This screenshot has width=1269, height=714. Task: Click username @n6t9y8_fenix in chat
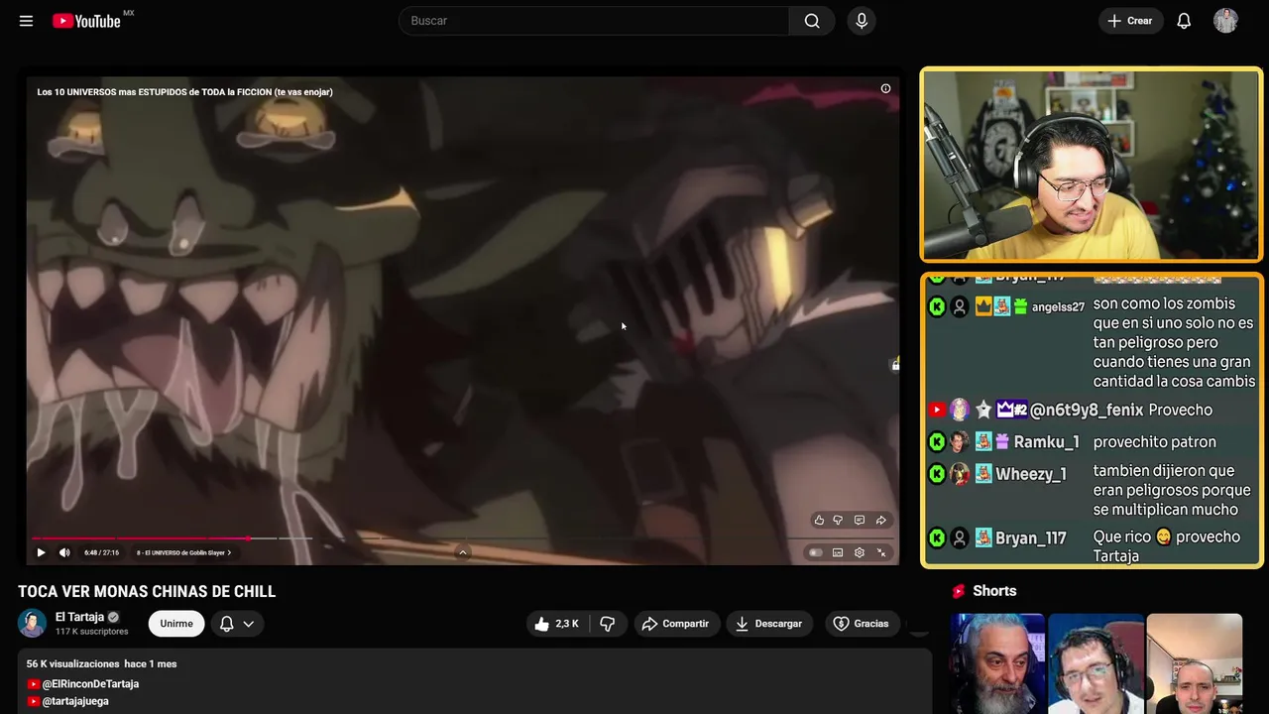point(1086,410)
